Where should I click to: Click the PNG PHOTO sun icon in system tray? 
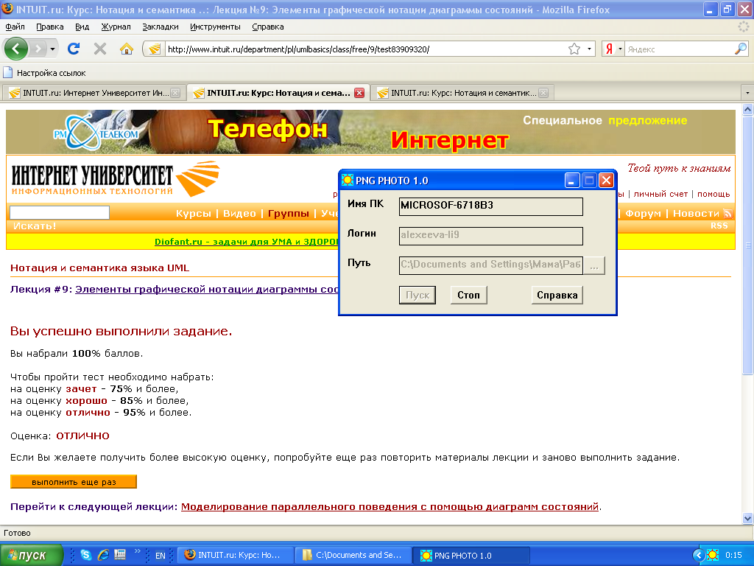click(x=712, y=555)
